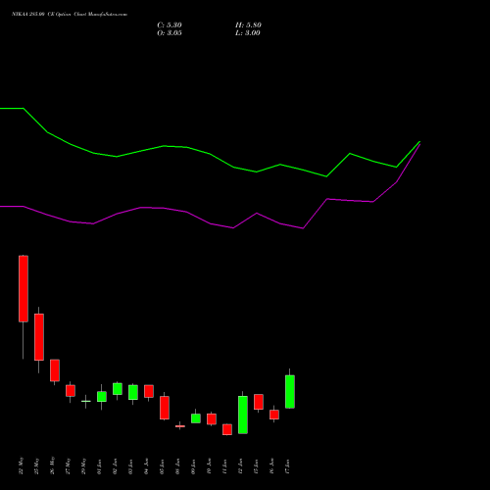Click the 04 Jun date label
The image size is (490, 490).
point(147,466)
